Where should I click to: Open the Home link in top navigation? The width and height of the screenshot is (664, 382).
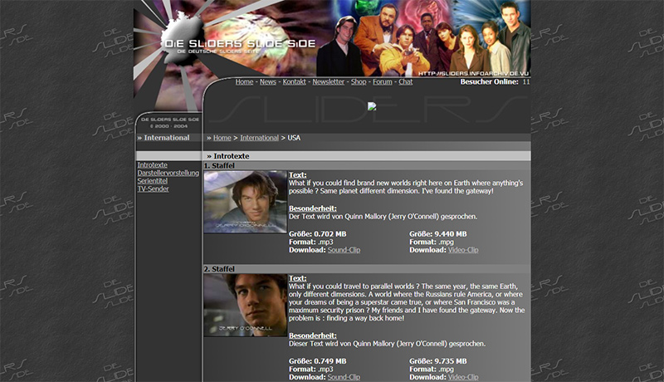244,81
